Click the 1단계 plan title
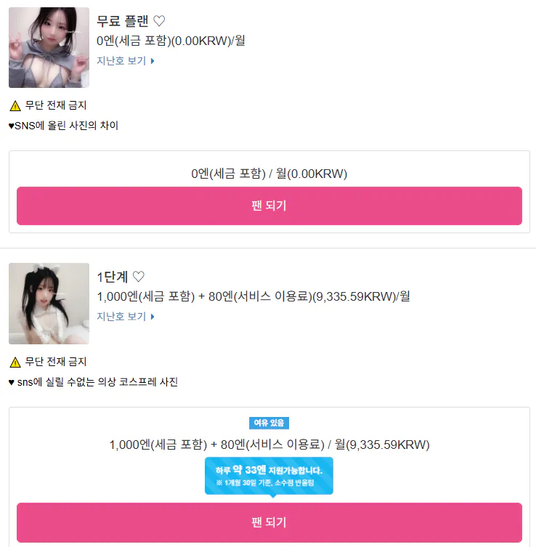The width and height of the screenshot is (536, 547). (113, 277)
